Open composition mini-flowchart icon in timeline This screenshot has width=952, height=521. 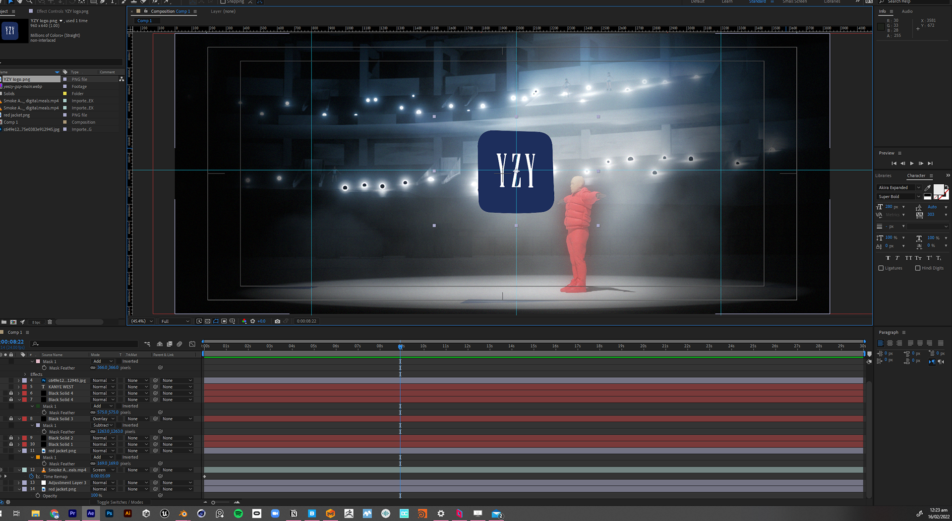147,344
